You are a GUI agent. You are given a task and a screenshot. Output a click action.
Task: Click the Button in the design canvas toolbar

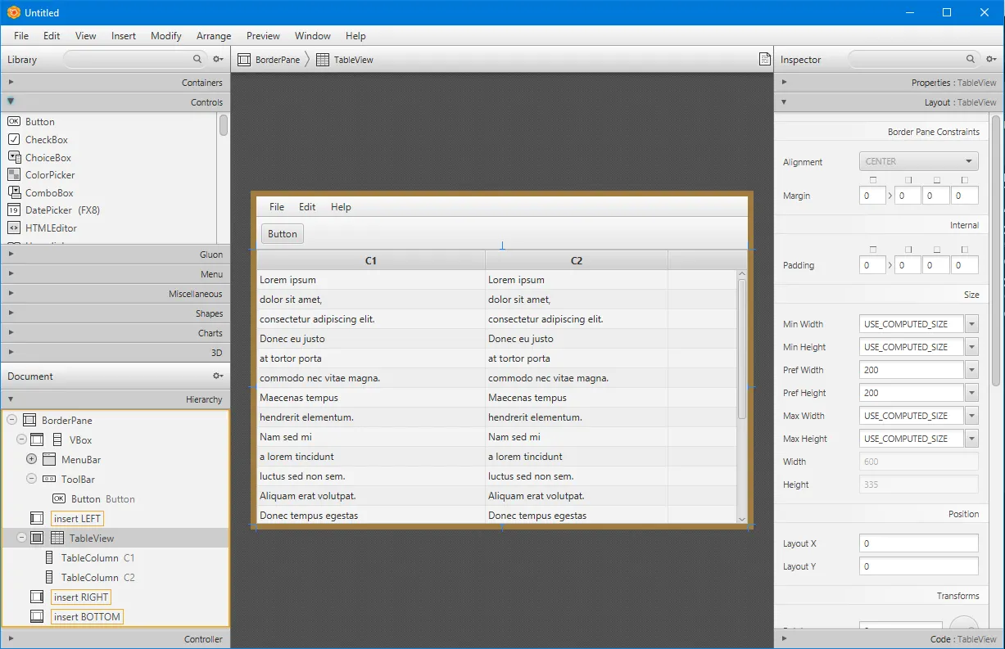tap(283, 233)
